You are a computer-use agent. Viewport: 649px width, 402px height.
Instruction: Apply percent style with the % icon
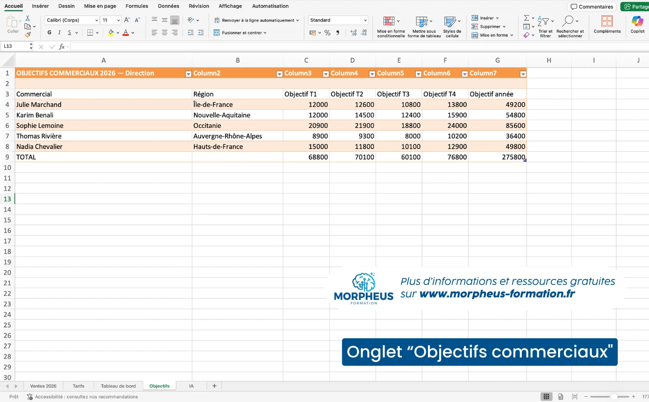click(328, 33)
